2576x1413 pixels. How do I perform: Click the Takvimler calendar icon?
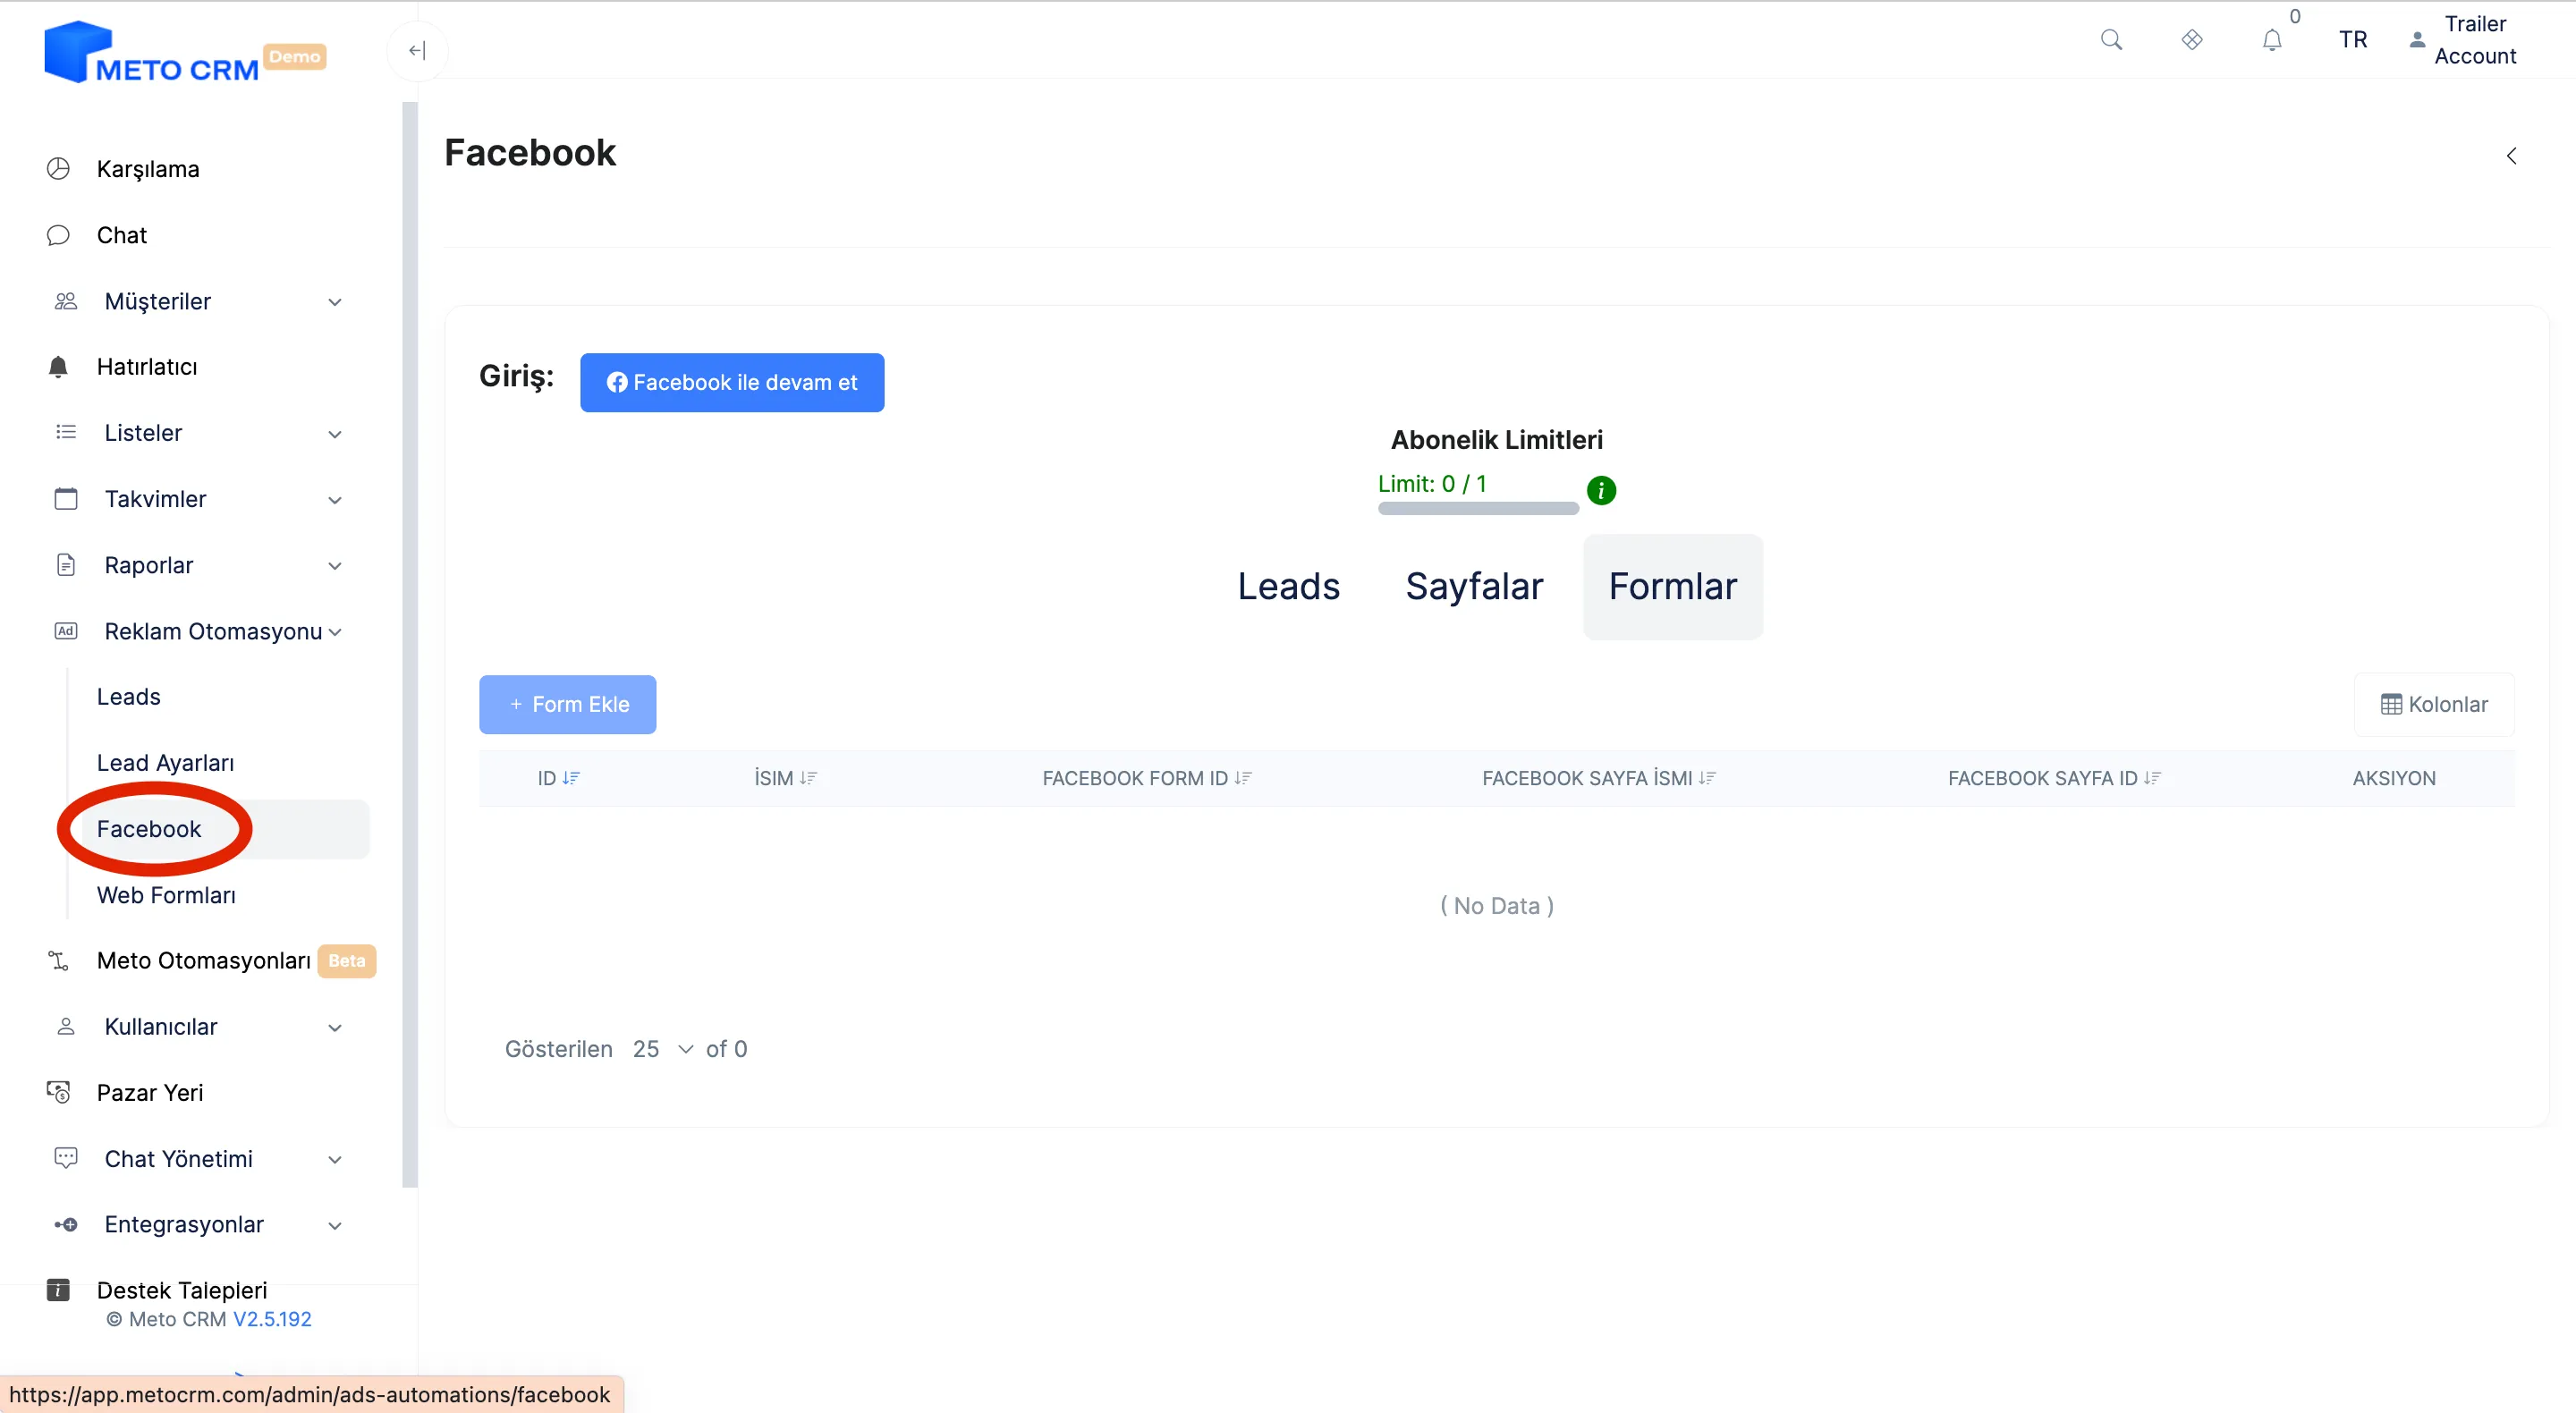[66, 498]
